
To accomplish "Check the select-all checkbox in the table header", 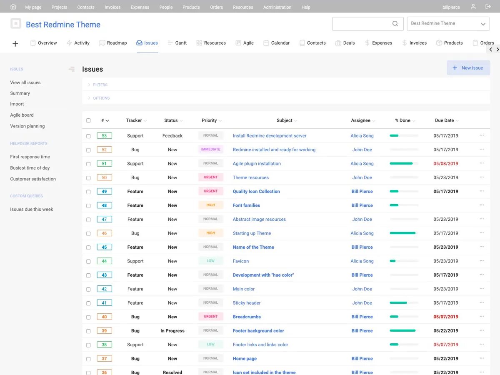I will pyautogui.click(x=88, y=120).
